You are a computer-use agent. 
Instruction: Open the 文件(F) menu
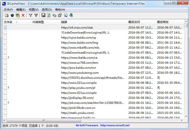click(8, 10)
